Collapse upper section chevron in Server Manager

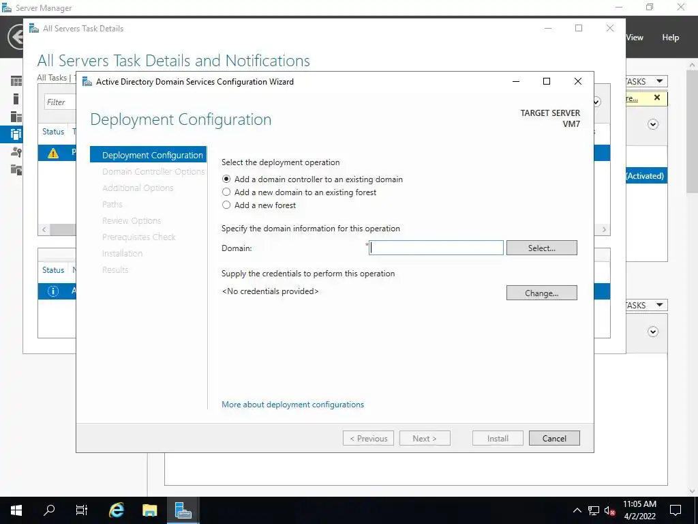652,124
